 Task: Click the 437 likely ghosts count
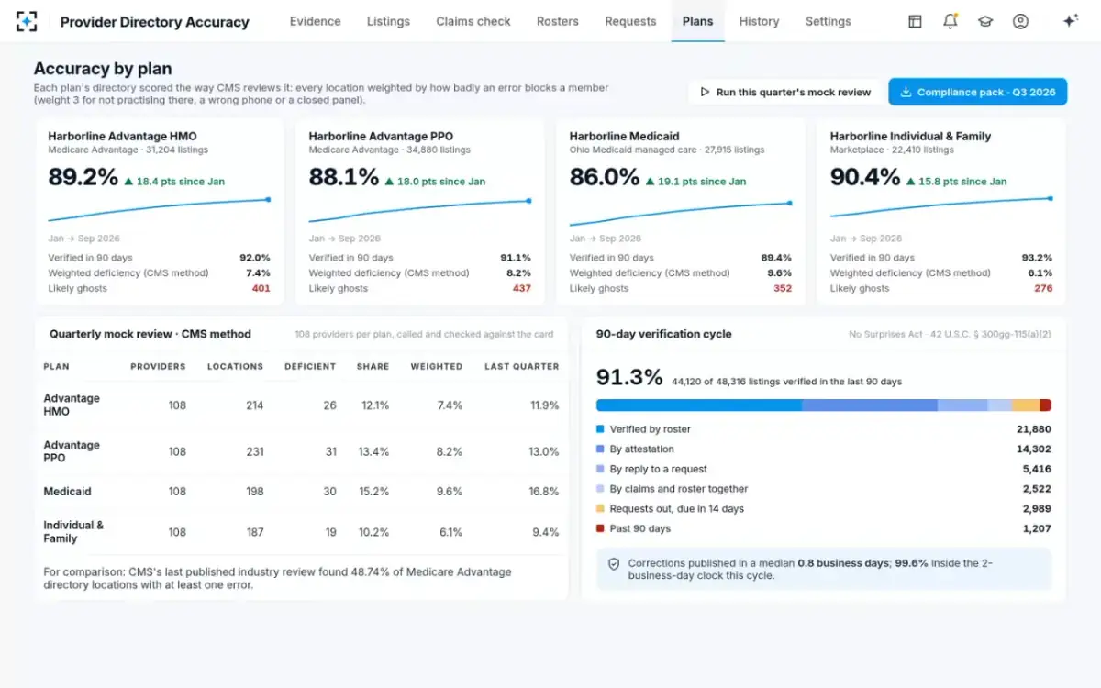(x=522, y=288)
